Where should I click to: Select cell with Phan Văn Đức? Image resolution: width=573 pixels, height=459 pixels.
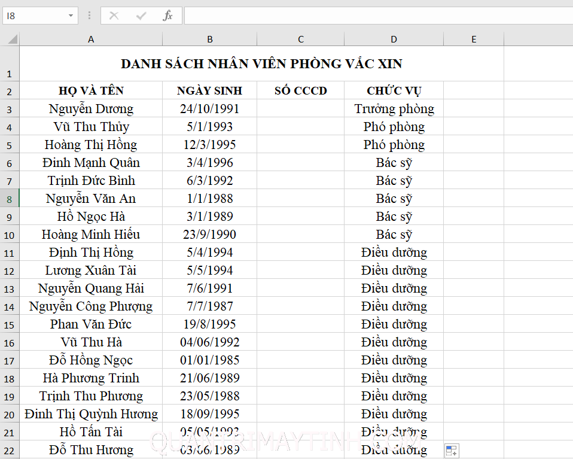pos(91,324)
